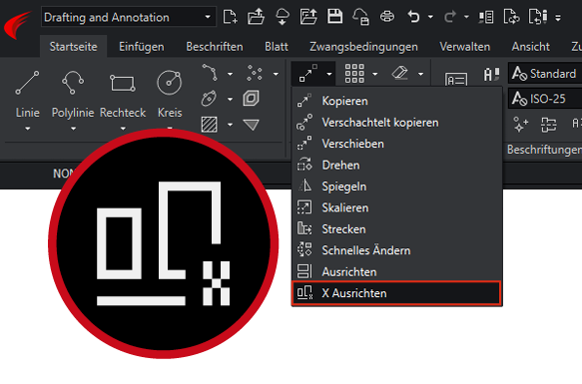The width and height of the screenshot is (582, 384).
Task: Click the Beschriftungen panel label
Action: coord(544,150)
